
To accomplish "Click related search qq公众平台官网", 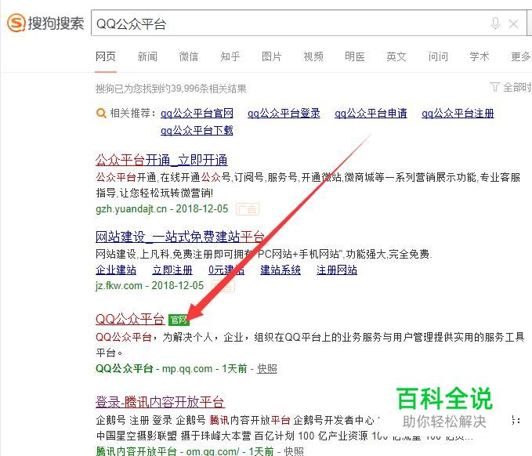I will [197, 113].
